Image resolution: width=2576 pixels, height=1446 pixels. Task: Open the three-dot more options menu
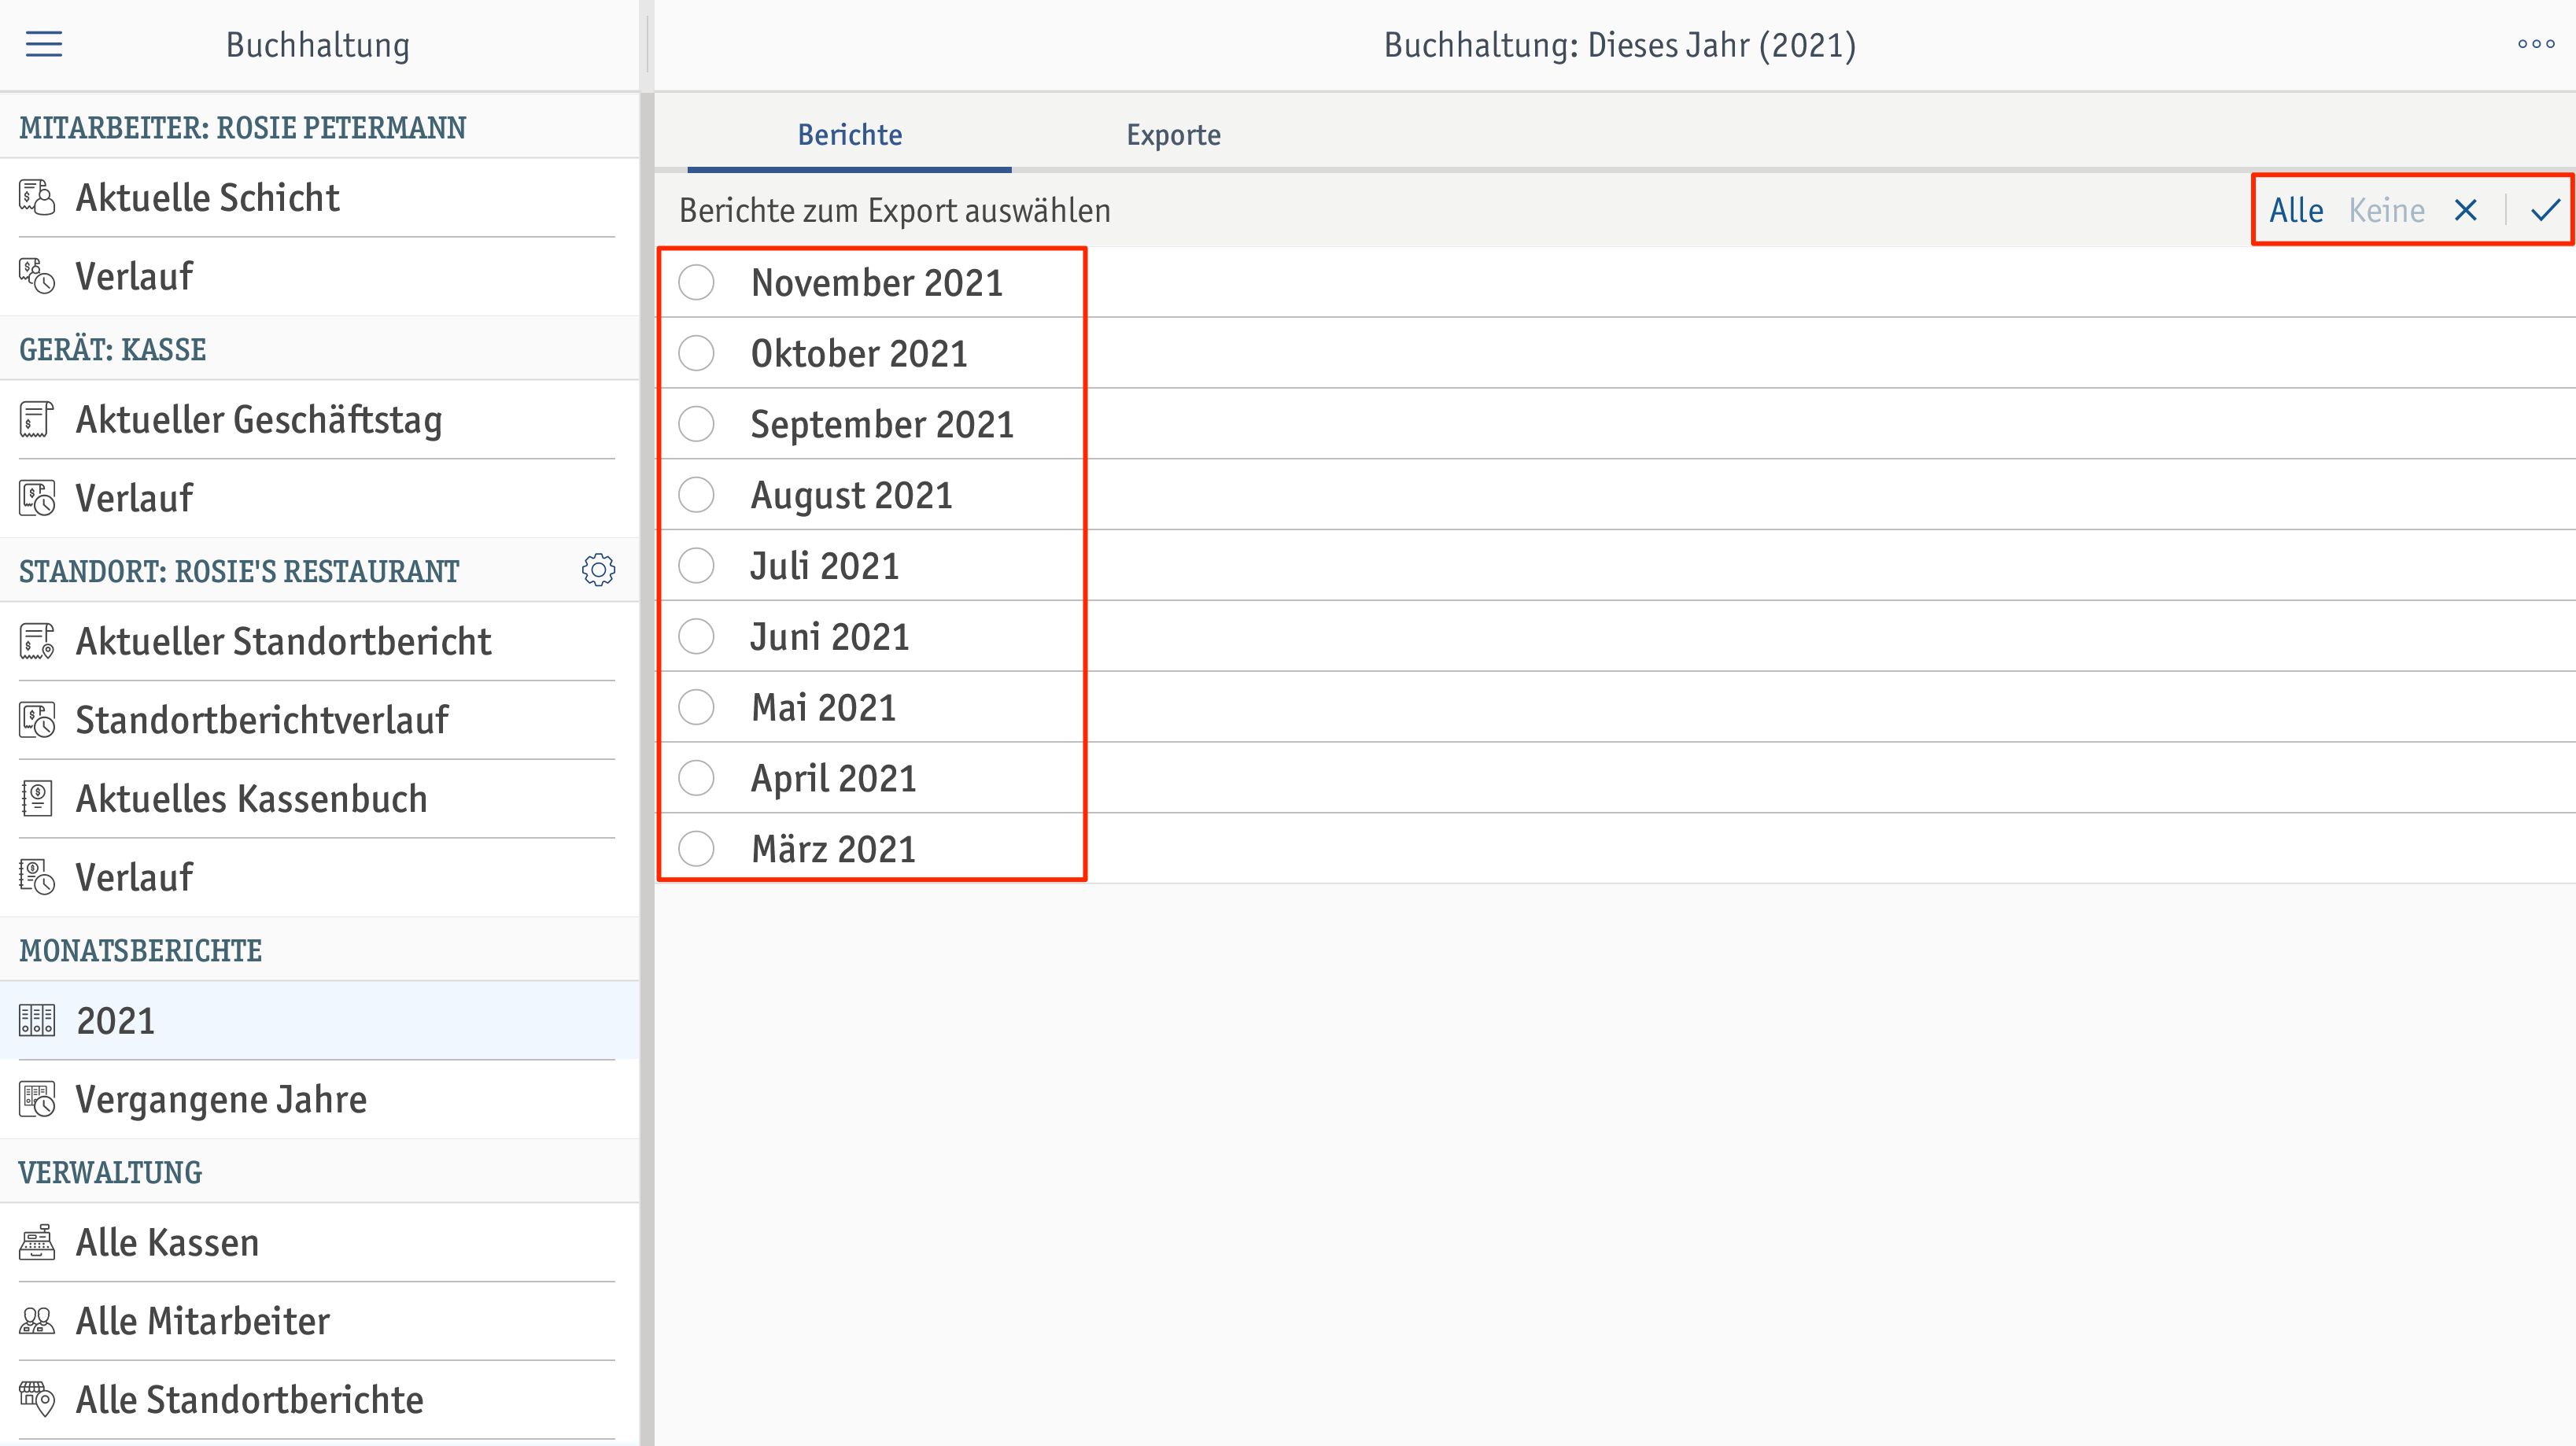tap(2536, 44)
